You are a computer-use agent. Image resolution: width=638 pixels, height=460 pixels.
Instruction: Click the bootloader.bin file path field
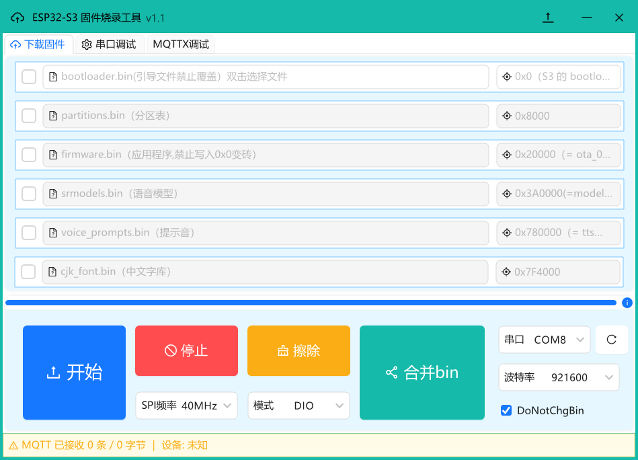(x=266, y=77)
